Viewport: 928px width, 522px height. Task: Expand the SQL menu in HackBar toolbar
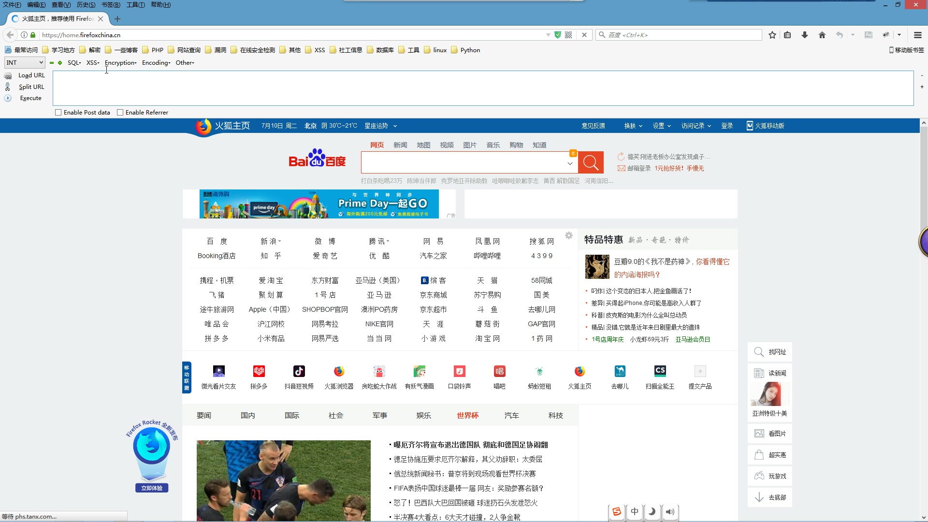click(74, 62)
